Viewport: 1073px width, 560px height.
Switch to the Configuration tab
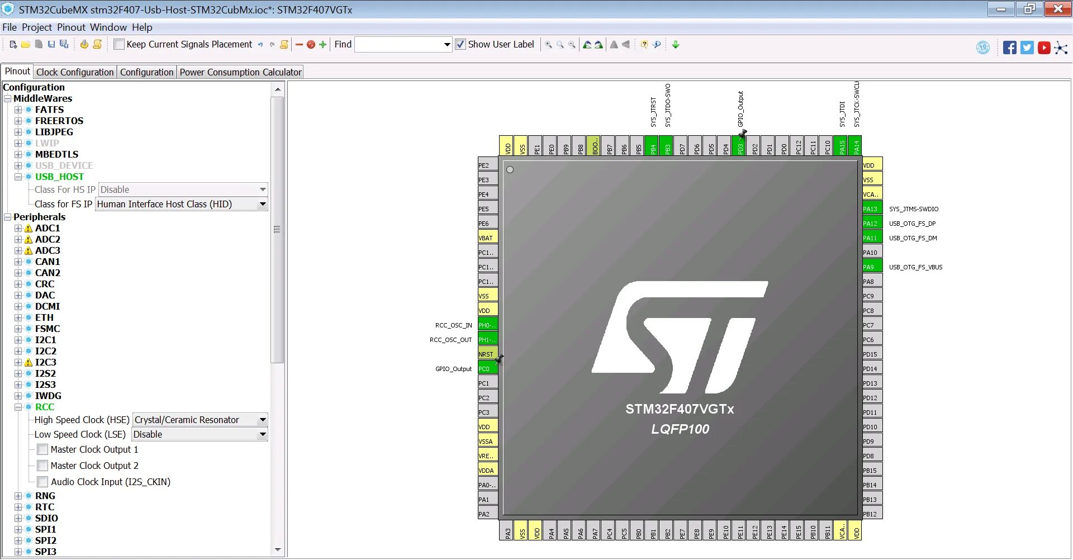pyautogui.click(x=146, y=72)
